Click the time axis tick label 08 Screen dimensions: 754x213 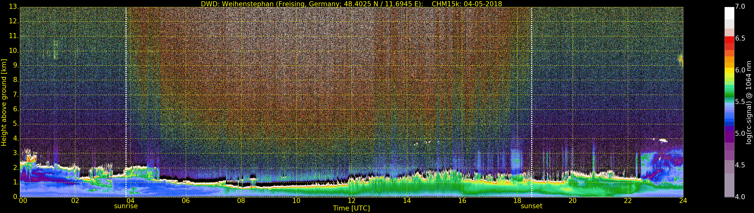tap(241, 200)
